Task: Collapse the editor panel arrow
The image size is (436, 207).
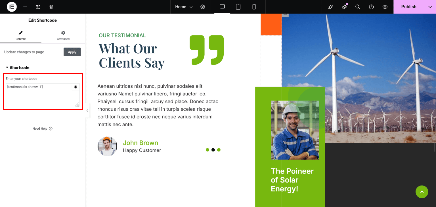Action: [x=87, y=110]
